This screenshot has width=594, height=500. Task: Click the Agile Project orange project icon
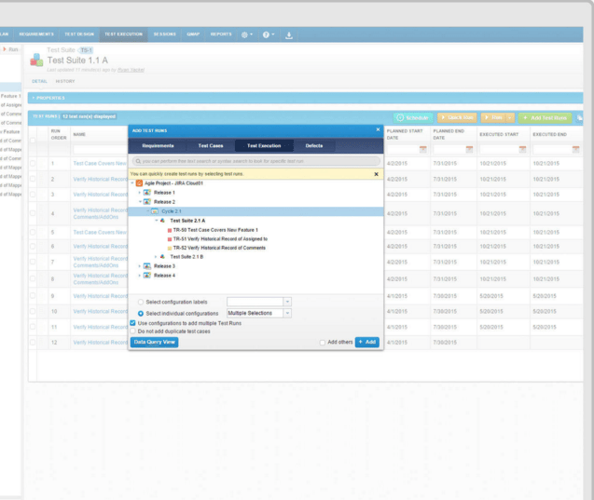tap(140, 183)
